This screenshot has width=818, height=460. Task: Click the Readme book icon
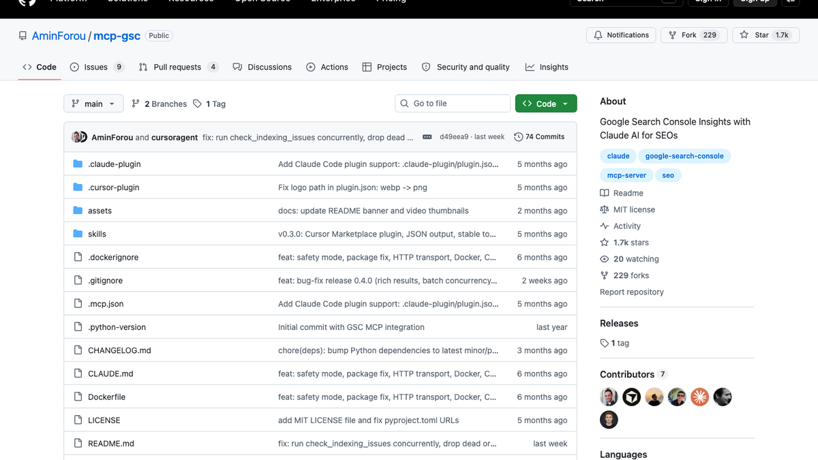tap(604, 194)
